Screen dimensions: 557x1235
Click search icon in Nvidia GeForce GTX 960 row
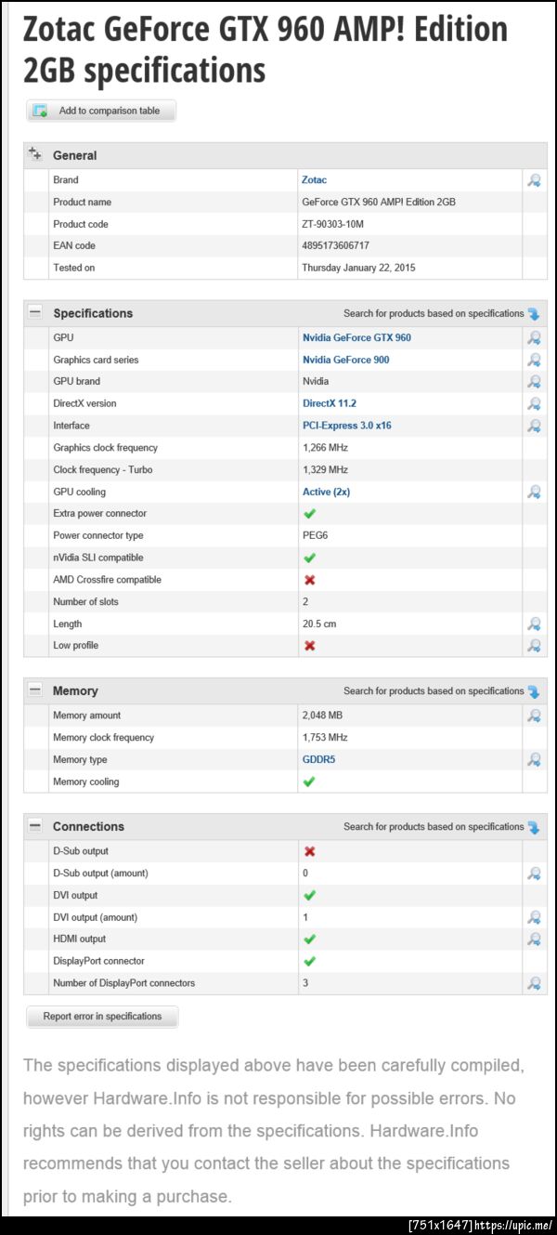[x=534, y=338]
